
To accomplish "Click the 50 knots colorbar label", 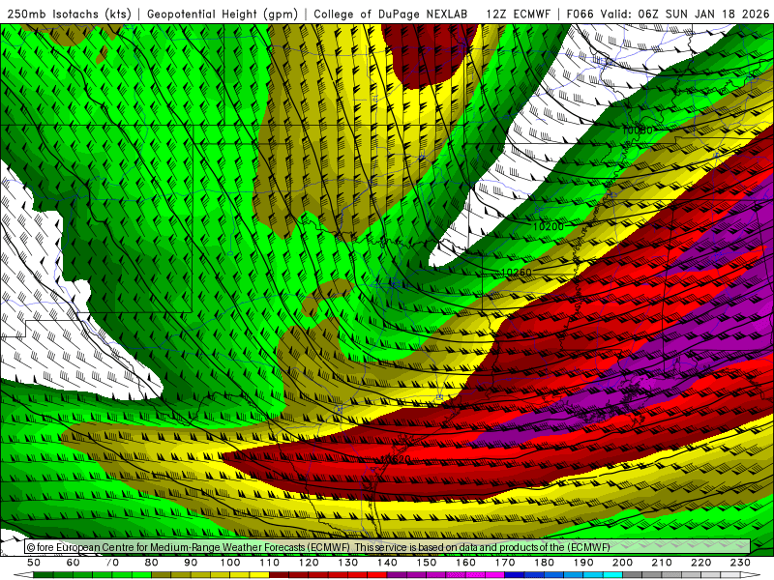I will 34,563.
